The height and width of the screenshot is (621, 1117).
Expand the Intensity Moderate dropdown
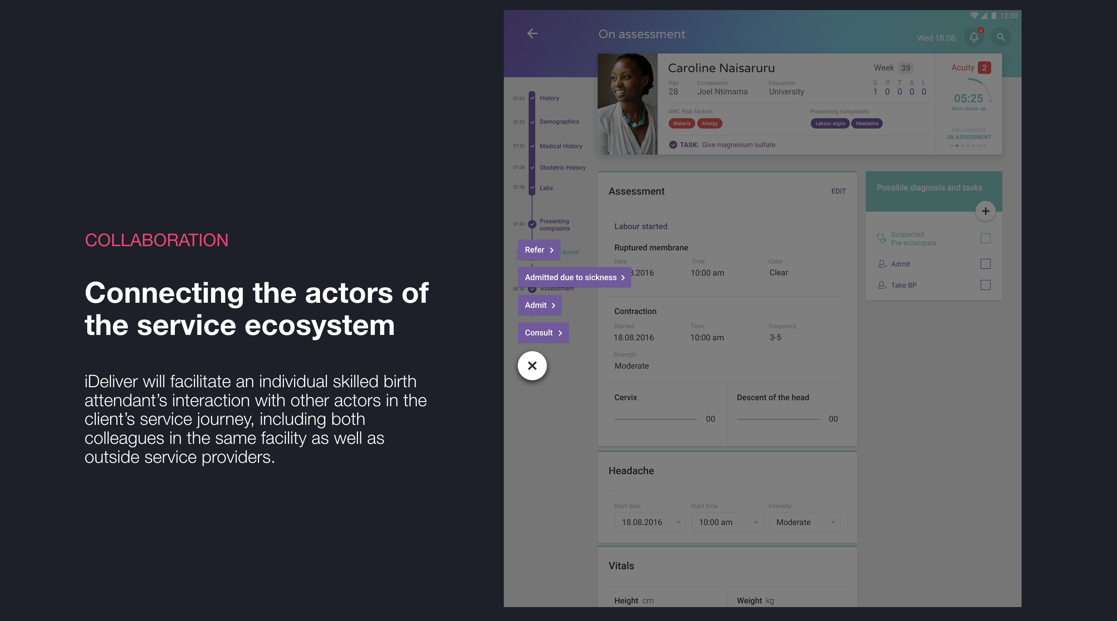click(804, 522)
